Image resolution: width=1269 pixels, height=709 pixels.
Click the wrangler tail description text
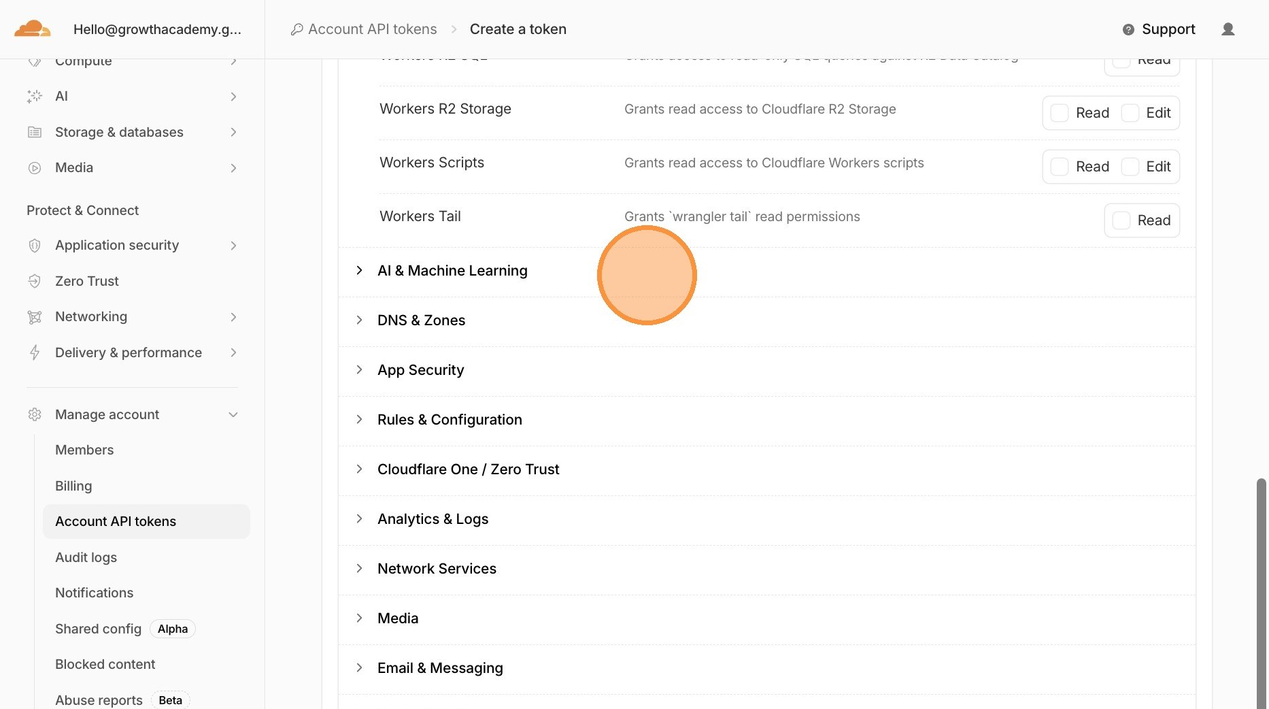coord(742,216)
